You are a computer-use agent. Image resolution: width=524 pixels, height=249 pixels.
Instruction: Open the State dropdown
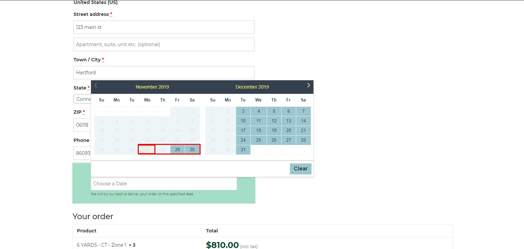pyautogui.click(x=82, y=99)
